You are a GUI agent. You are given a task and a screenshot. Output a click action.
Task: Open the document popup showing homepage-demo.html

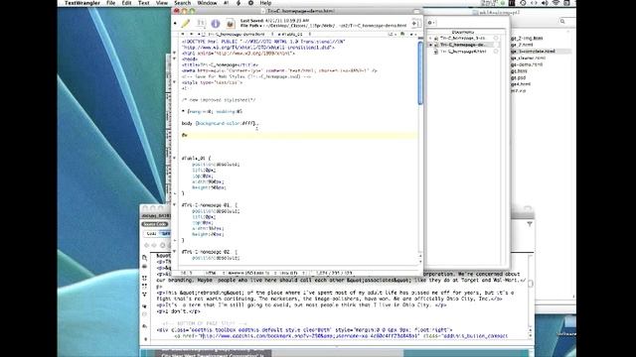click(x=236, y=35)
